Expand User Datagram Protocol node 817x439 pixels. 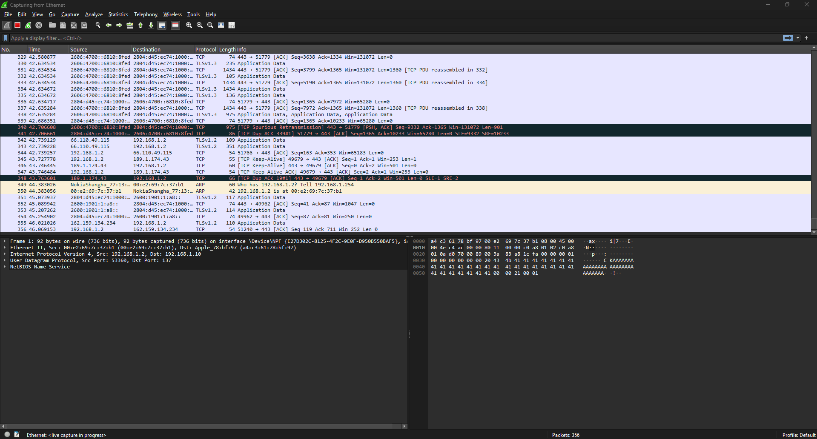point(5,260)
